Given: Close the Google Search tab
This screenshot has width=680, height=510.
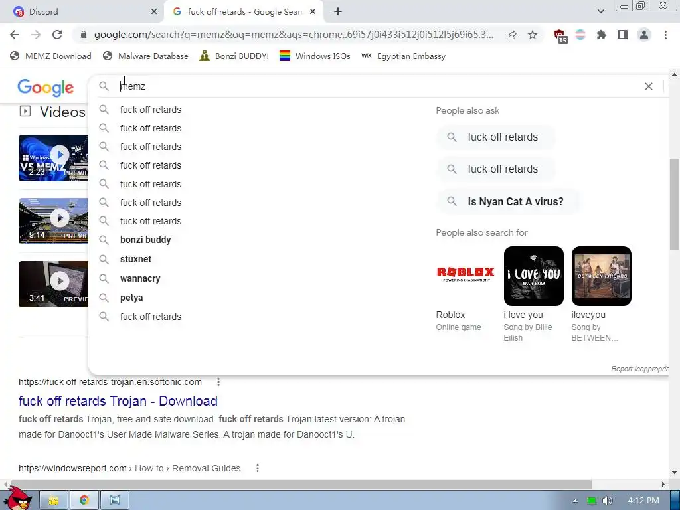Looking at the screenshot, I should [x=313, y=12].
